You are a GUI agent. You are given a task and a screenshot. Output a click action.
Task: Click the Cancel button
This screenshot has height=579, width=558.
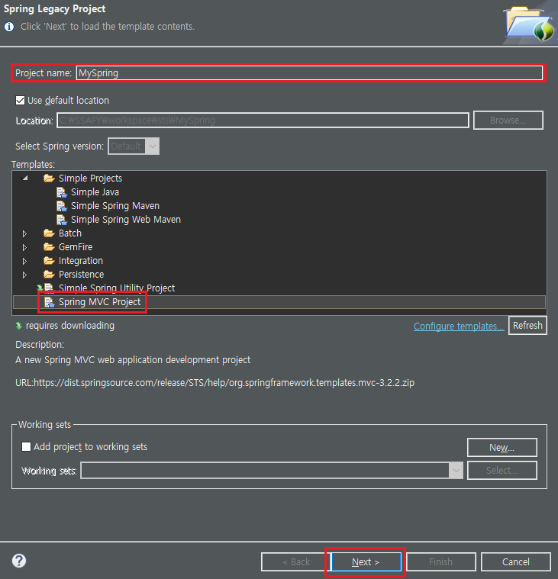[x=515, y=562]
